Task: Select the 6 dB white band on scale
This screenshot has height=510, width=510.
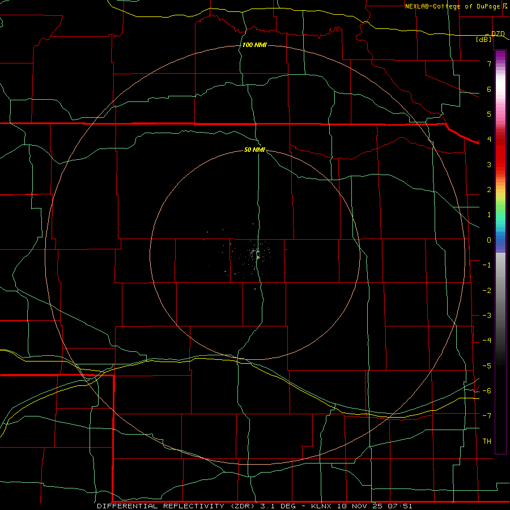Action: coord(500,90)
